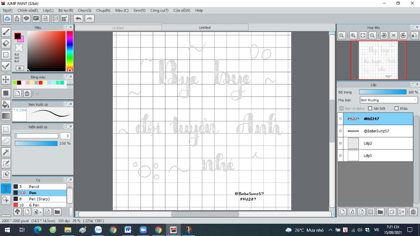Viewport: 420px width, 236px height.
Task: Pick the Magic wand selection tool
Action: (x=6, y=152)
